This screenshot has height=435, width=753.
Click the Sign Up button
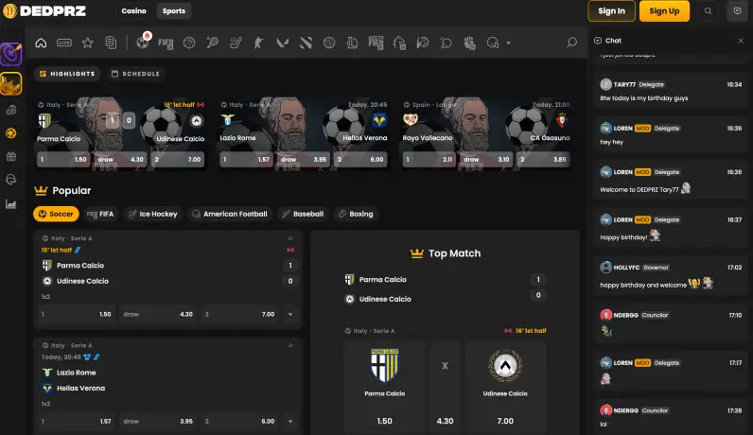(664, 11)
